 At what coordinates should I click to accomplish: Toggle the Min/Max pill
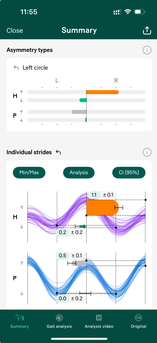point(29,172)
